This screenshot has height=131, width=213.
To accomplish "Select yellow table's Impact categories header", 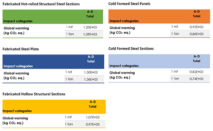I will [x=17, y=111].
